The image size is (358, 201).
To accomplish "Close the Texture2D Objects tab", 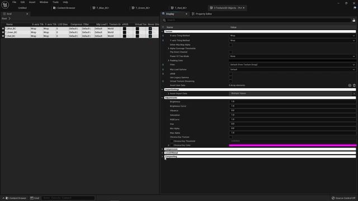I will 244,8.
